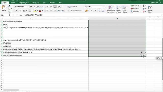Cancel formula entry with X icon
This screenshot has width=163, height=92.
tap(13, 15)
